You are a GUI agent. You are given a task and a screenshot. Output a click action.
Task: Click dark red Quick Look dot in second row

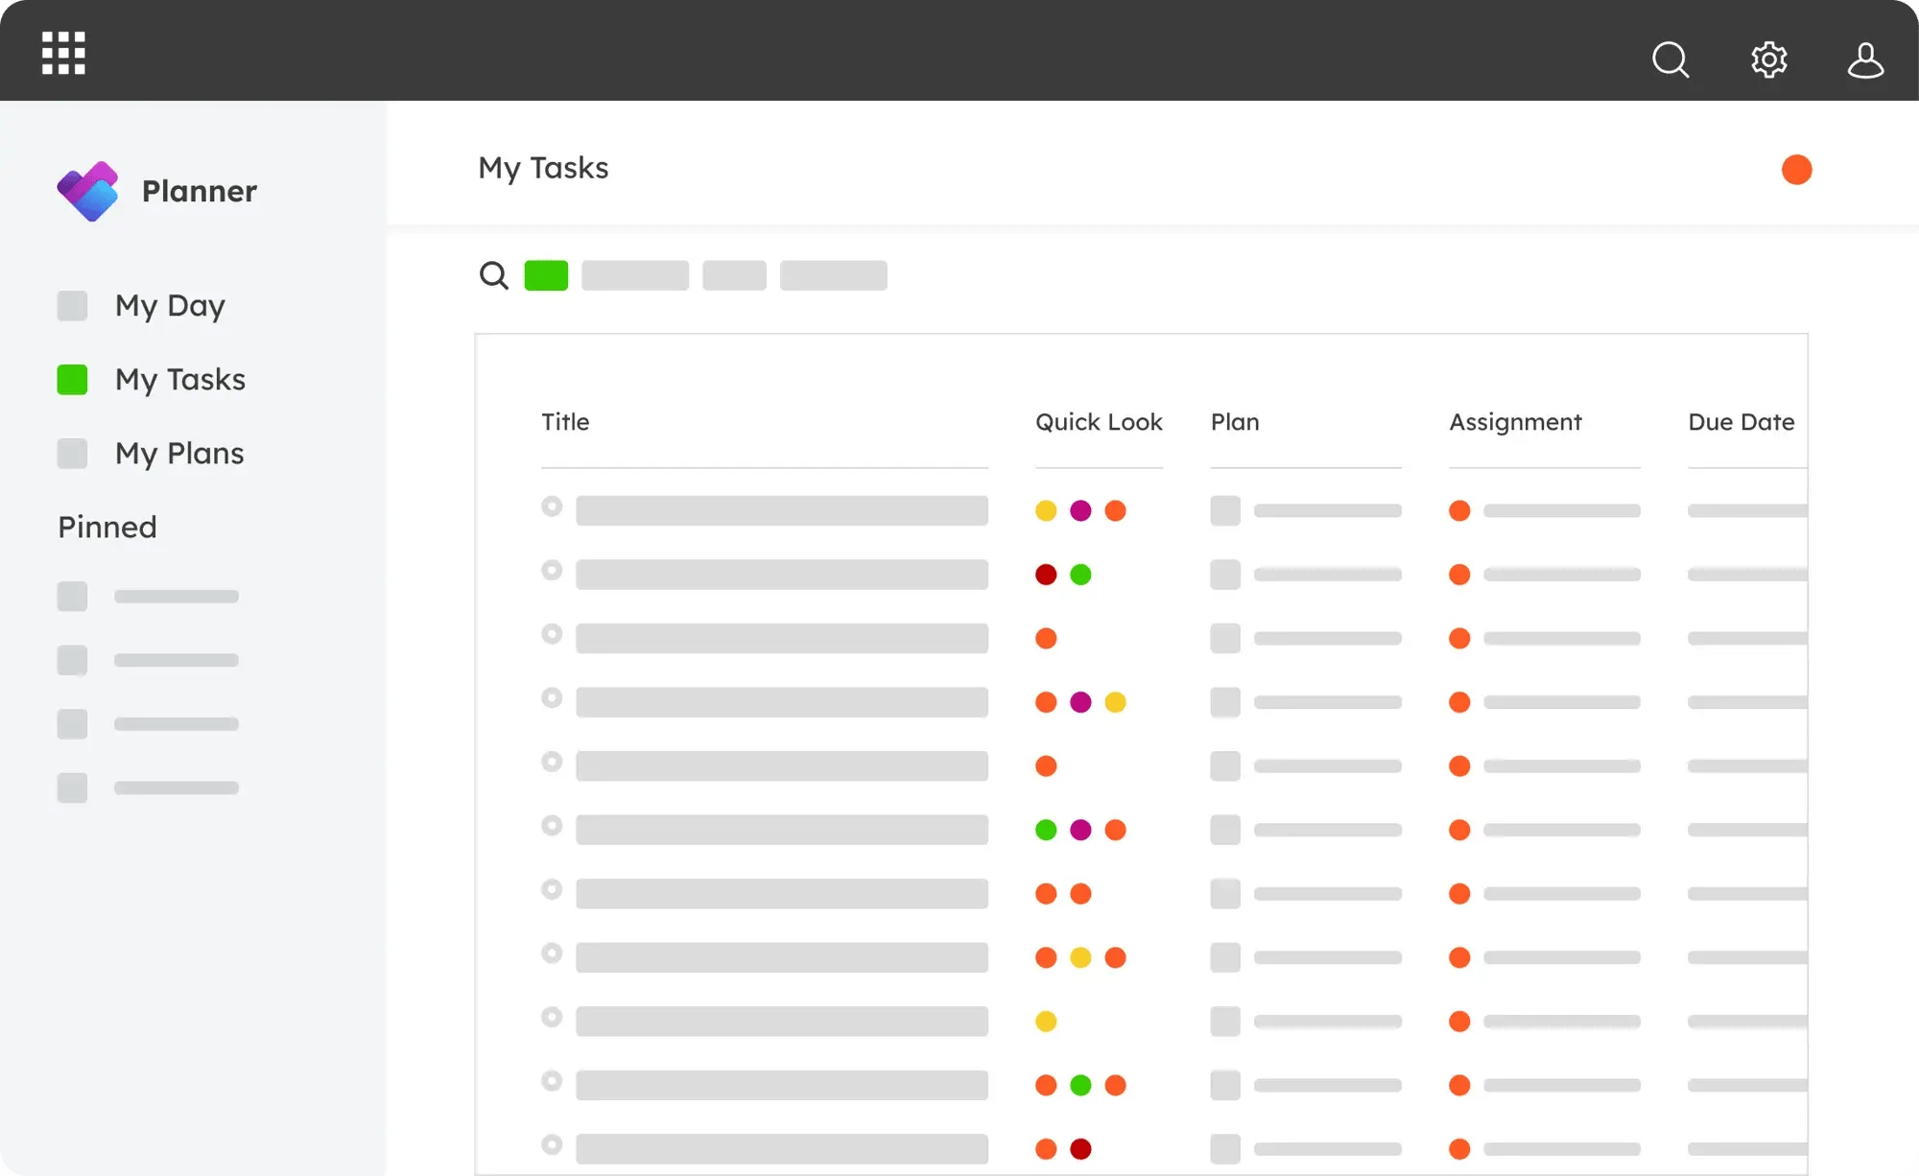[1046, 575]
